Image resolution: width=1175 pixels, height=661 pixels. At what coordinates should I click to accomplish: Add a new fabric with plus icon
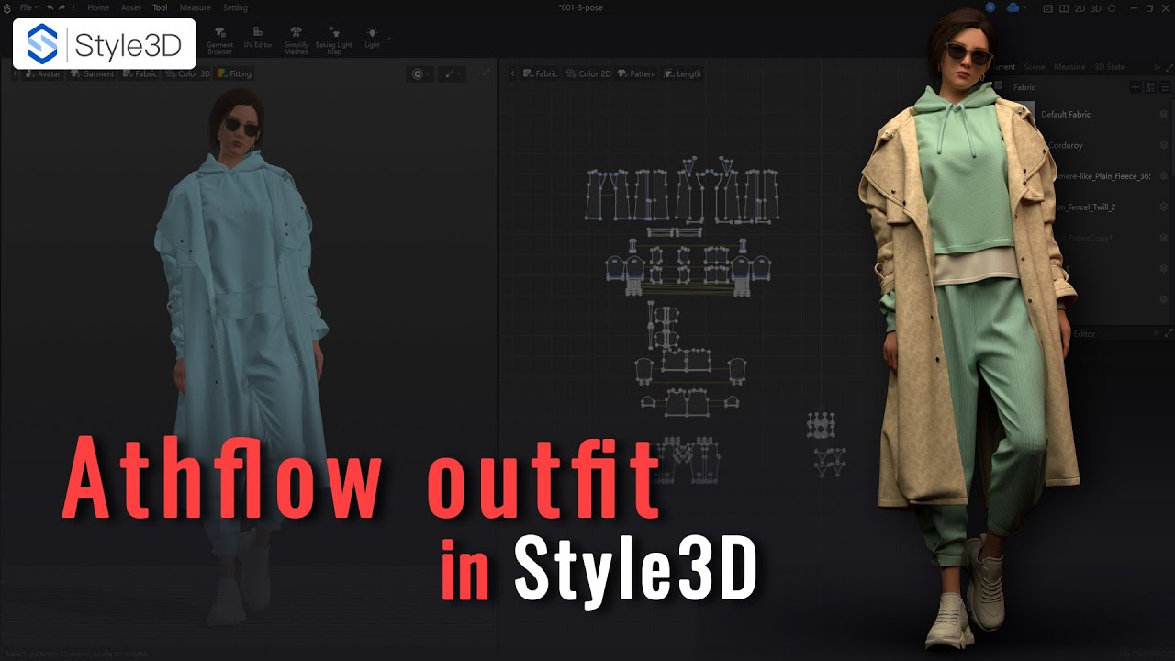click(1136, 87)
